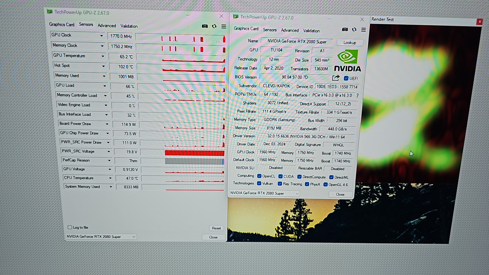Click the Driver Version value field

coord(306,136)
